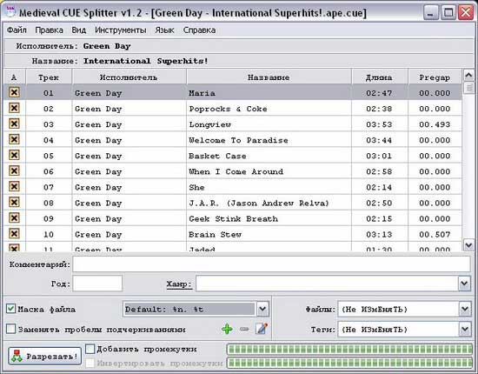Click the green plus add mask icon
Viewport: 478px width, 374px height.
coord(227,329)
